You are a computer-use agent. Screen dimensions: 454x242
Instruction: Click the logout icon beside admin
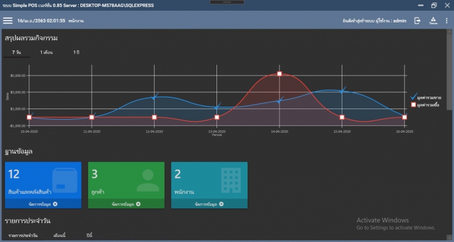click(417, 21)
